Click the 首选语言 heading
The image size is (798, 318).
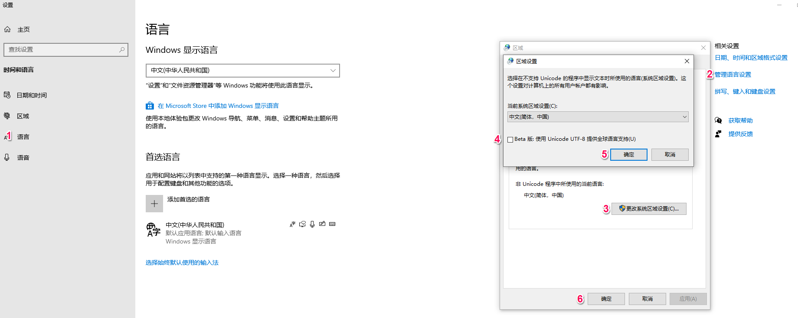click(x=163, y=157)
